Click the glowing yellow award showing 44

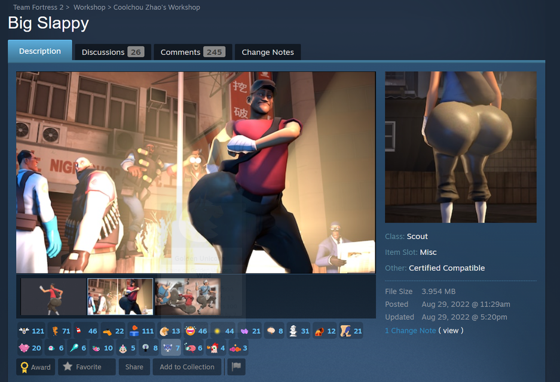(x=223, y=331)
